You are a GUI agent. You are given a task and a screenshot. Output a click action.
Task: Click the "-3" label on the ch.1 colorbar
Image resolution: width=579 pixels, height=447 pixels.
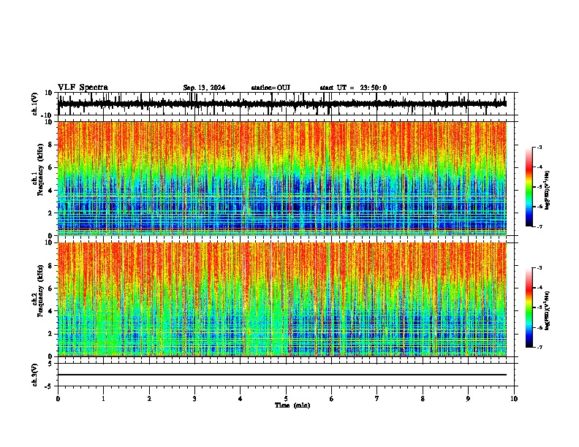coord(540,147)
